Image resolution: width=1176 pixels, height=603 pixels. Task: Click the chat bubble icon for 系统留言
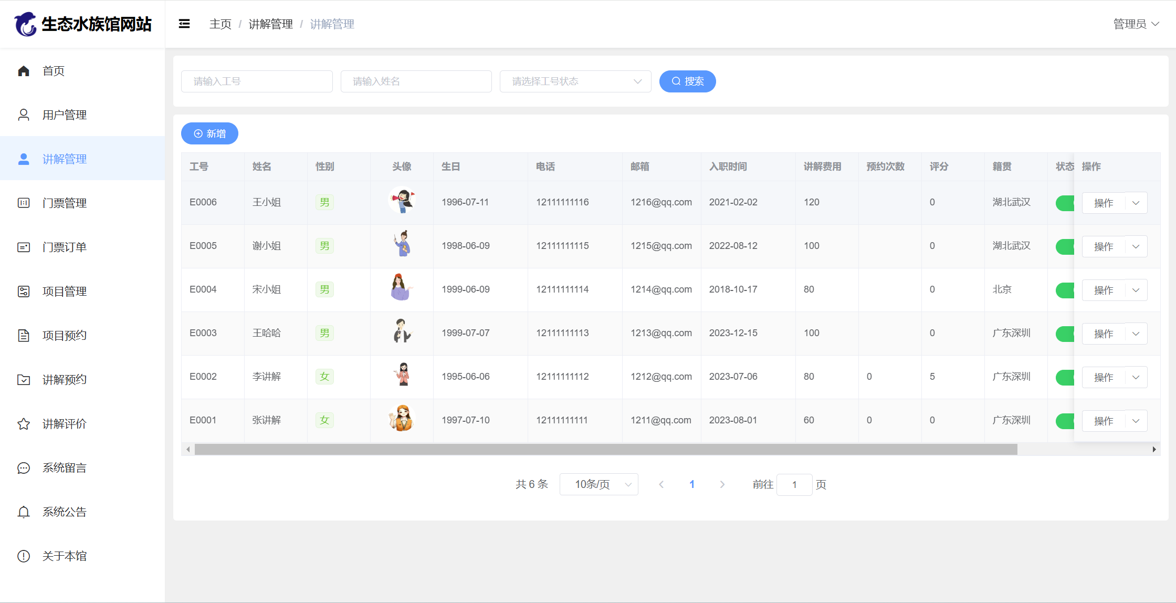point(24,468)
